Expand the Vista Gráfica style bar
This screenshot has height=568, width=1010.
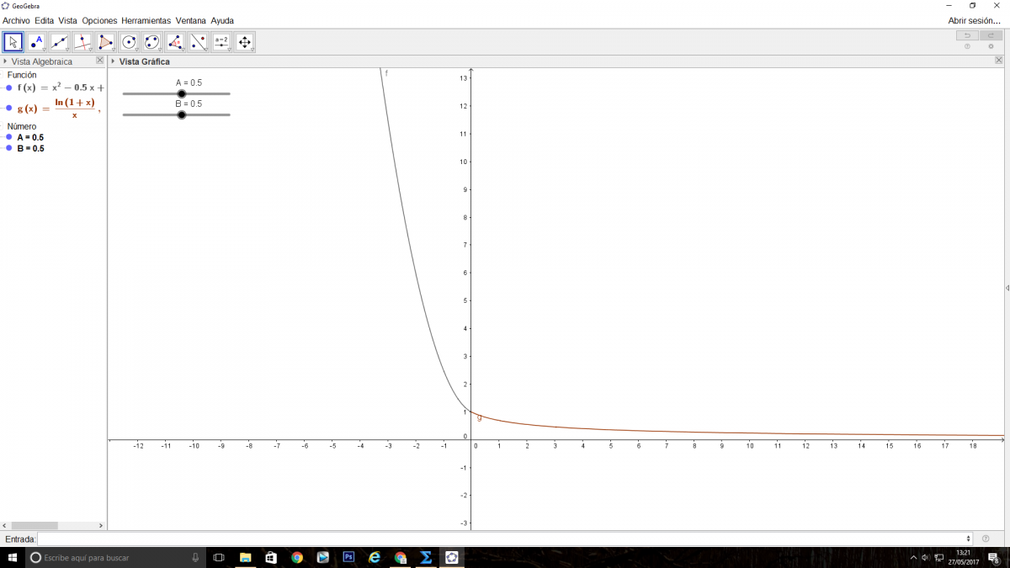pyautogui.click(x=114, y=61)
